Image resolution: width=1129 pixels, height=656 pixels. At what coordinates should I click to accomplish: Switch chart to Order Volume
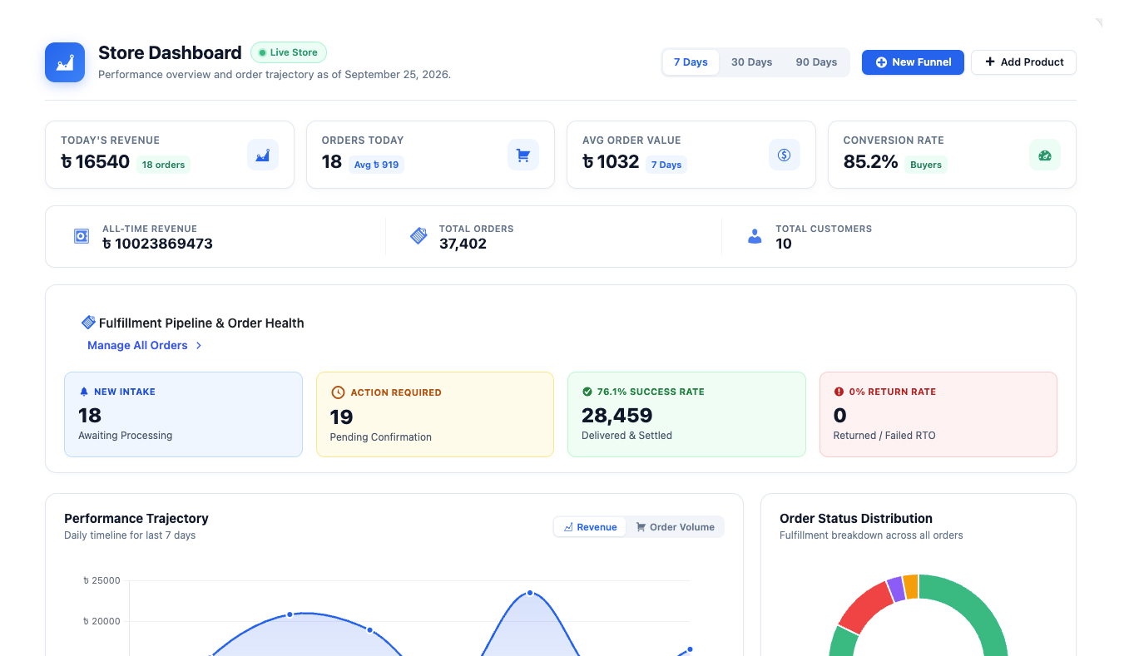click(675, 527)
